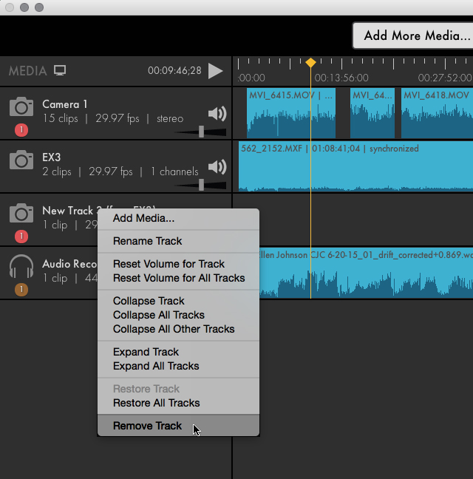Click the '15 clips' info on Camera 1
The image size is (473, 479).
point(60,118)
